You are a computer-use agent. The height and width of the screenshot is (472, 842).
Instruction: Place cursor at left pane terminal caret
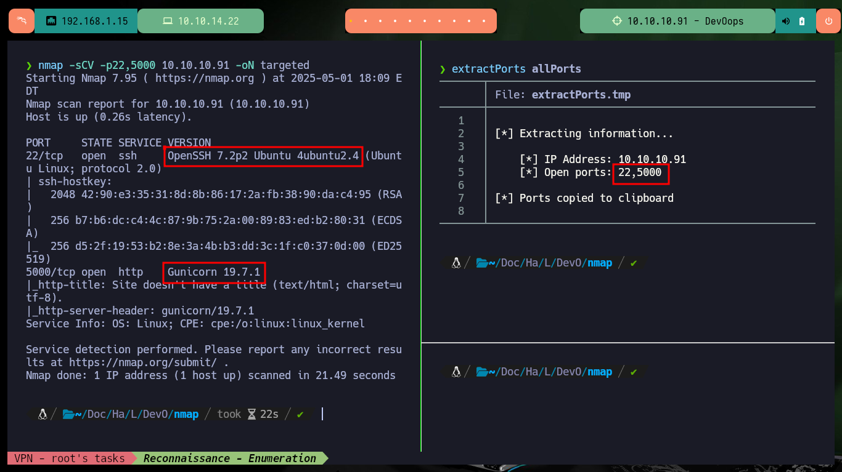[x=322, y=414]
